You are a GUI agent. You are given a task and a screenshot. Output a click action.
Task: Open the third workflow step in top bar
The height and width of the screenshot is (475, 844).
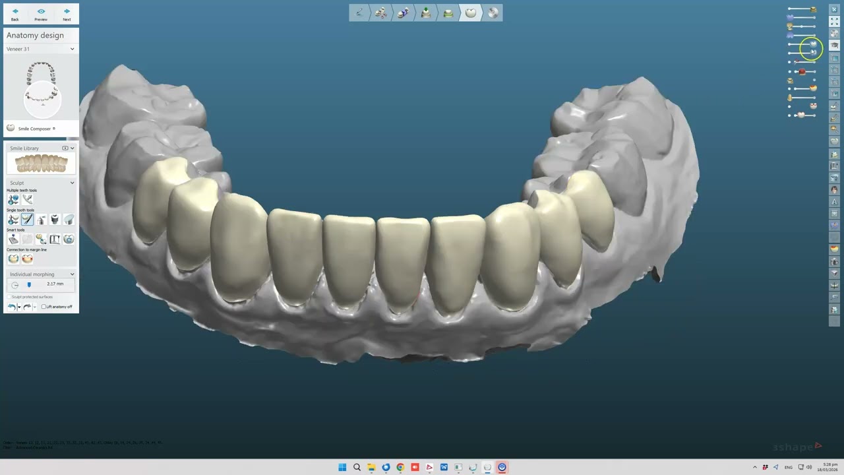click(x=404, y=13)
